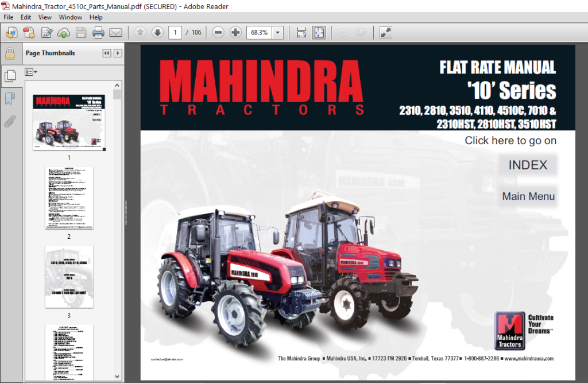The width and height of the screenshot is (588, 384).
Task: Click thumbnail scrollbar down arrow
Action: tap(117, 377)
